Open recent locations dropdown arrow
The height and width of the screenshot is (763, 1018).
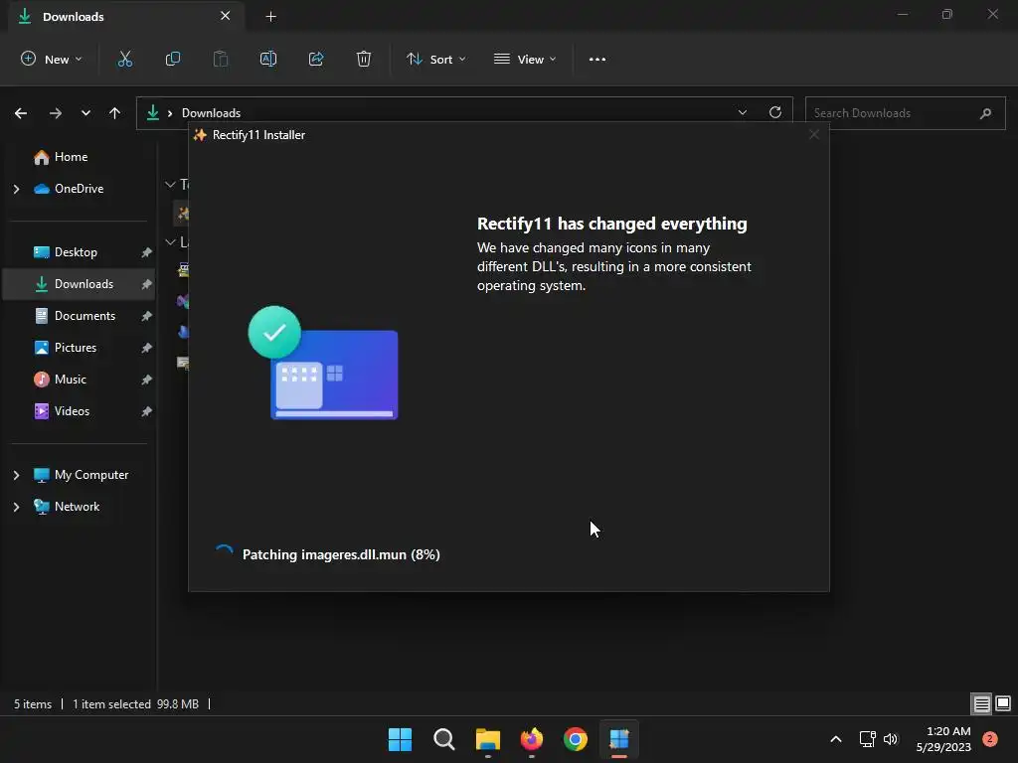[85, 113]
